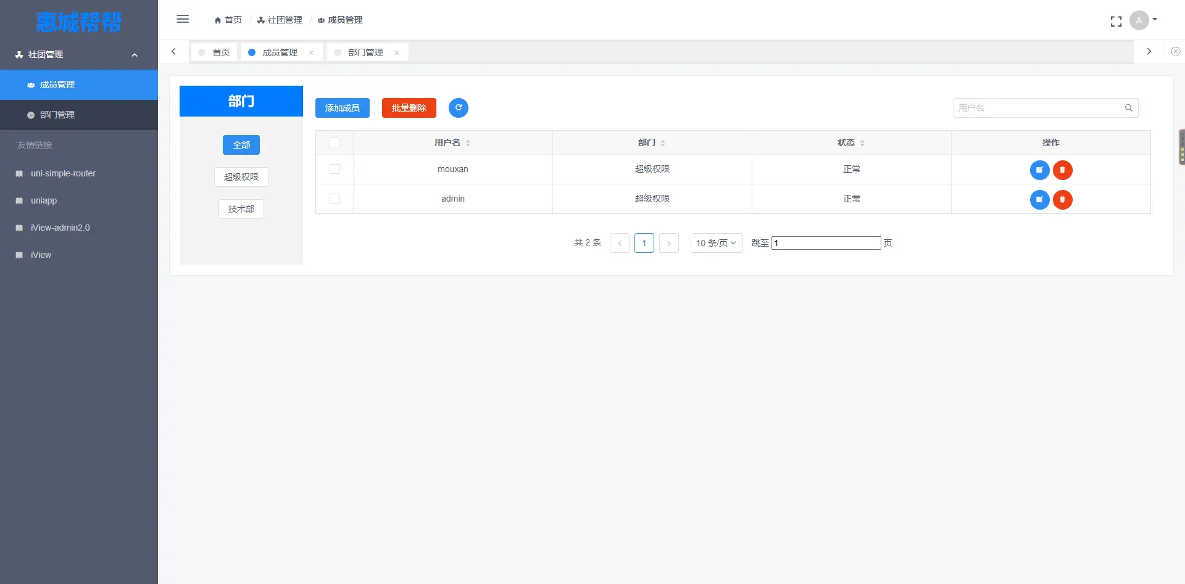Click 超级权限 cell in admin row
The width and height of the screenshot is (1185, 584).
click(652, 199)
